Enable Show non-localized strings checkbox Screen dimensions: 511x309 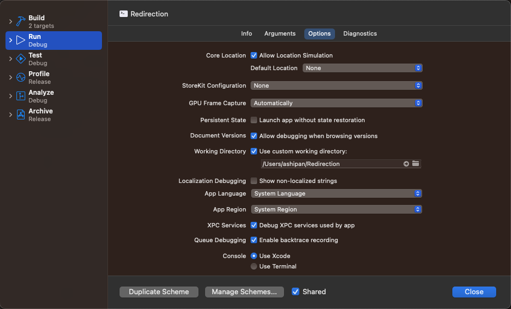(x=254, y=181)
